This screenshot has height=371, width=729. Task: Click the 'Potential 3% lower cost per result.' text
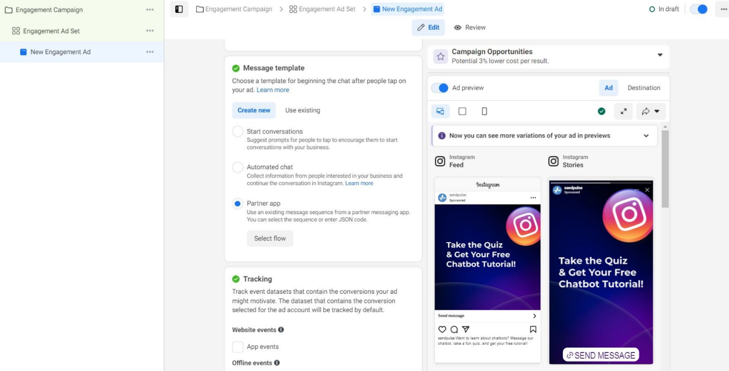click(500, 61)
